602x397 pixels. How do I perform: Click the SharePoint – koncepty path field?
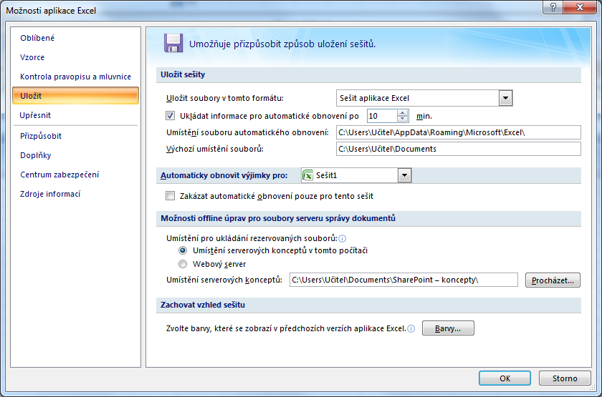click(403, 280)
